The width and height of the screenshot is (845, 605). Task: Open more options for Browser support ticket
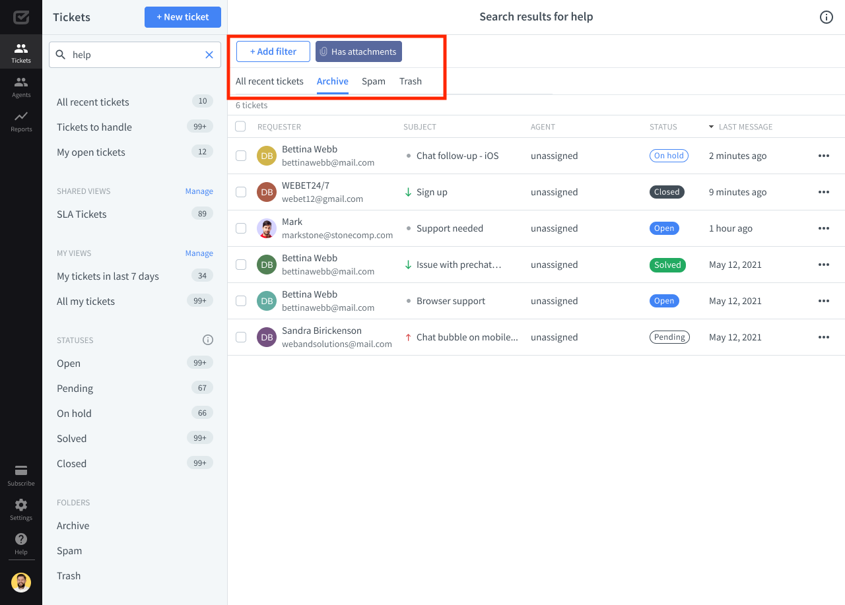click(x=824, y=301)
